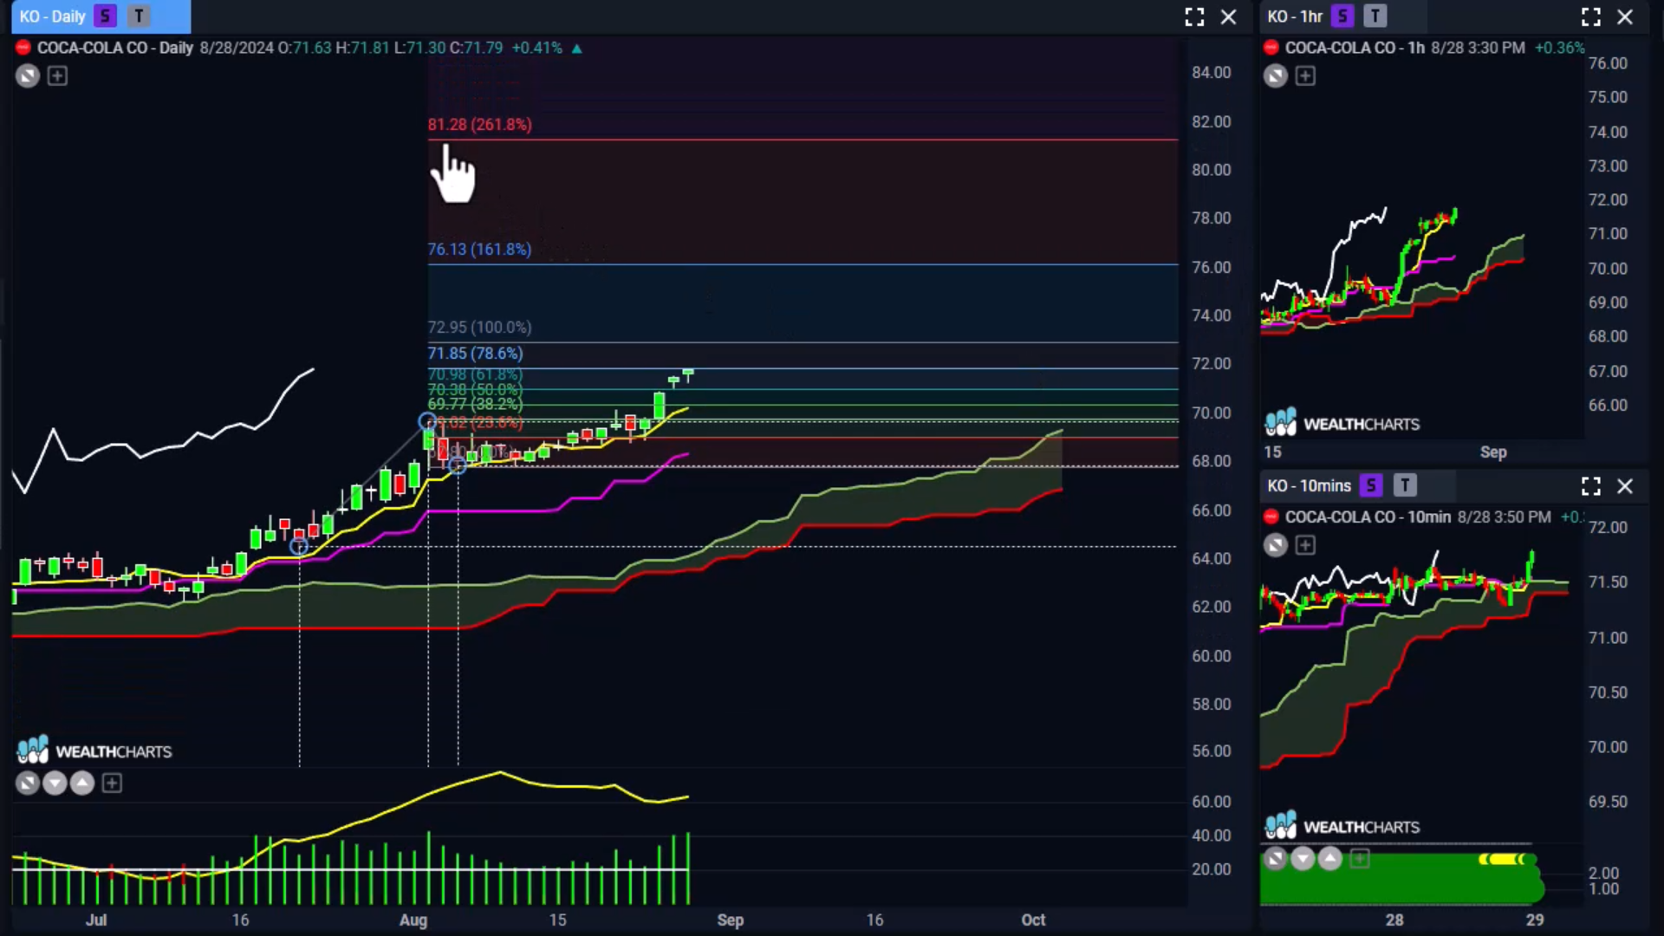1664x936 pixels.
Task: Hide the Daily lower indicator pane
Action: tap(28, 783)
